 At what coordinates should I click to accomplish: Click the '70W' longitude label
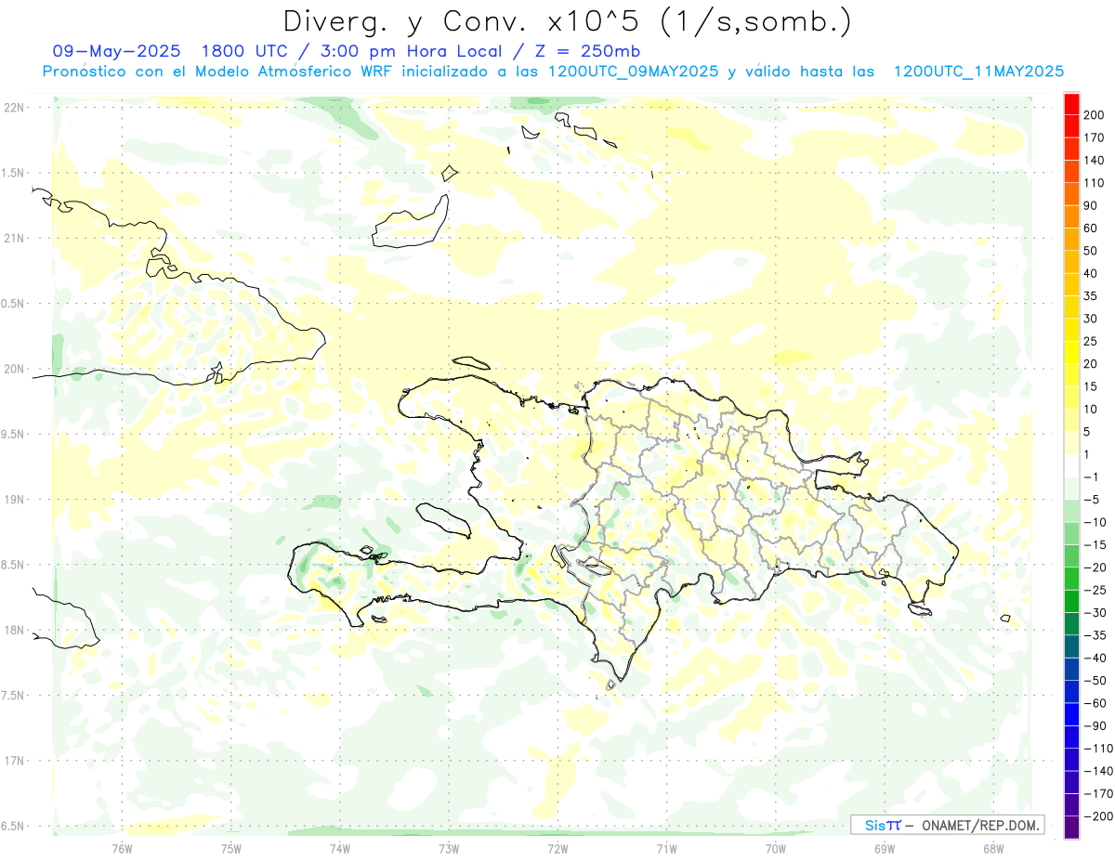coord(775,848)
